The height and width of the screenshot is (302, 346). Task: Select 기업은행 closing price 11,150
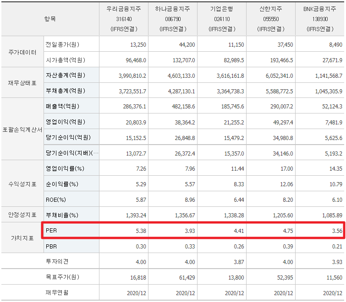pyautogui.click(x=236, y=45)
